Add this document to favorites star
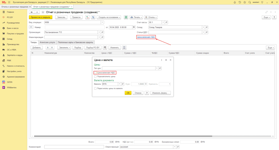Image resolution: width=279 pixels, height=150 pixels. coord(43,12)
